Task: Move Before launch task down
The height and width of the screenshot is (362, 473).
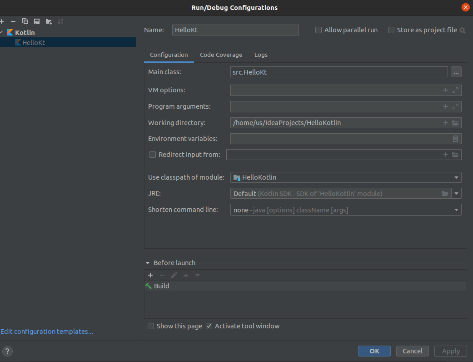Action: [198, 275]
